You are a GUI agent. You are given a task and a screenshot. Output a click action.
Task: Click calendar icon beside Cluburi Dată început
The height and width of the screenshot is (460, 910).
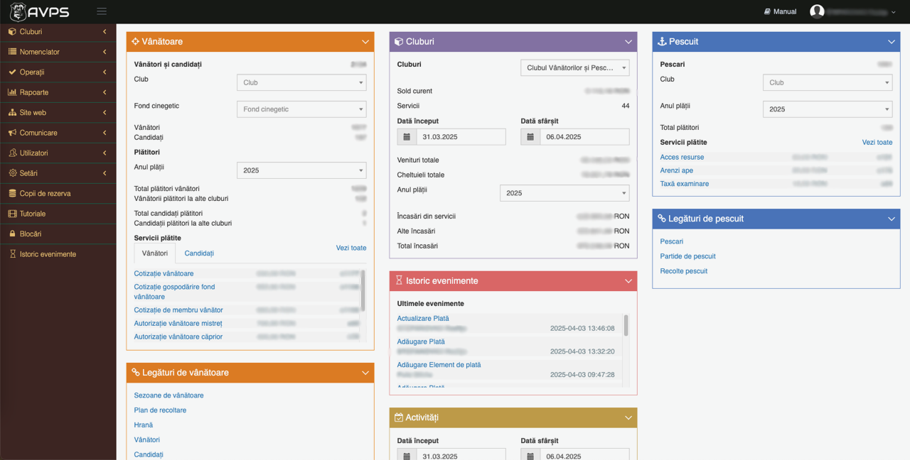pos(407,137)
